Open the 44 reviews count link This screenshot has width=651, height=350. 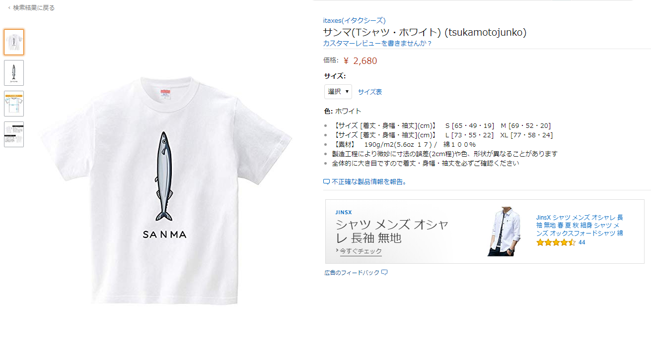tap(582, 242)
